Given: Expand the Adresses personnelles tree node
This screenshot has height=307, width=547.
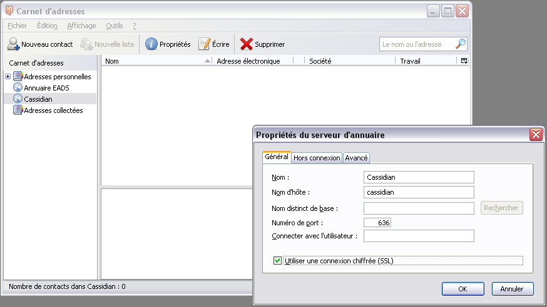Looking at the screenshot, I should [x=8, y=77].
